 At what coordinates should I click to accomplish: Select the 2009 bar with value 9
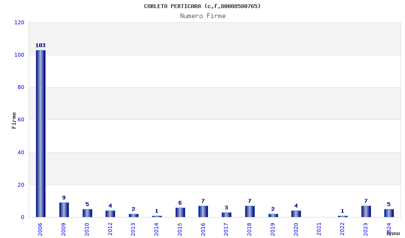point(64,210)
